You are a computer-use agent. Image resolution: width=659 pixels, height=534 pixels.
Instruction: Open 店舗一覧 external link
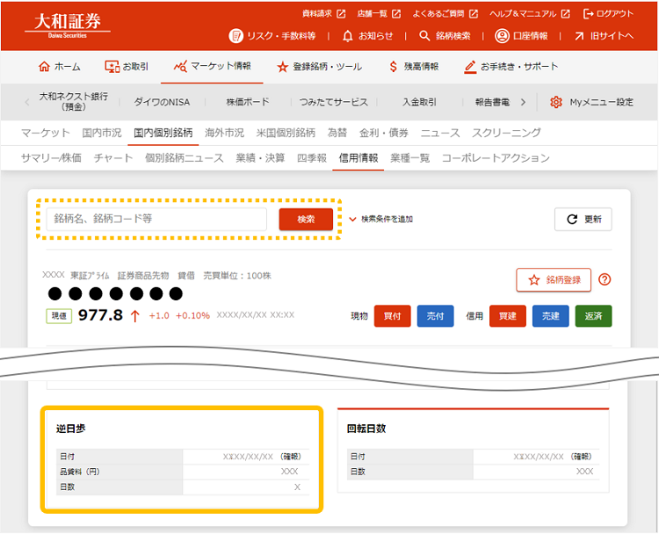click(x=379, y=14)
